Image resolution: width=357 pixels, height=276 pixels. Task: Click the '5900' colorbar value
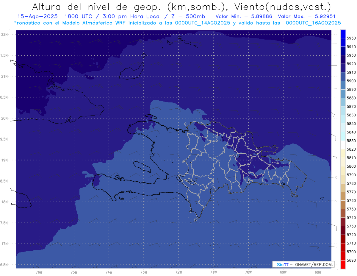(351, 81)
